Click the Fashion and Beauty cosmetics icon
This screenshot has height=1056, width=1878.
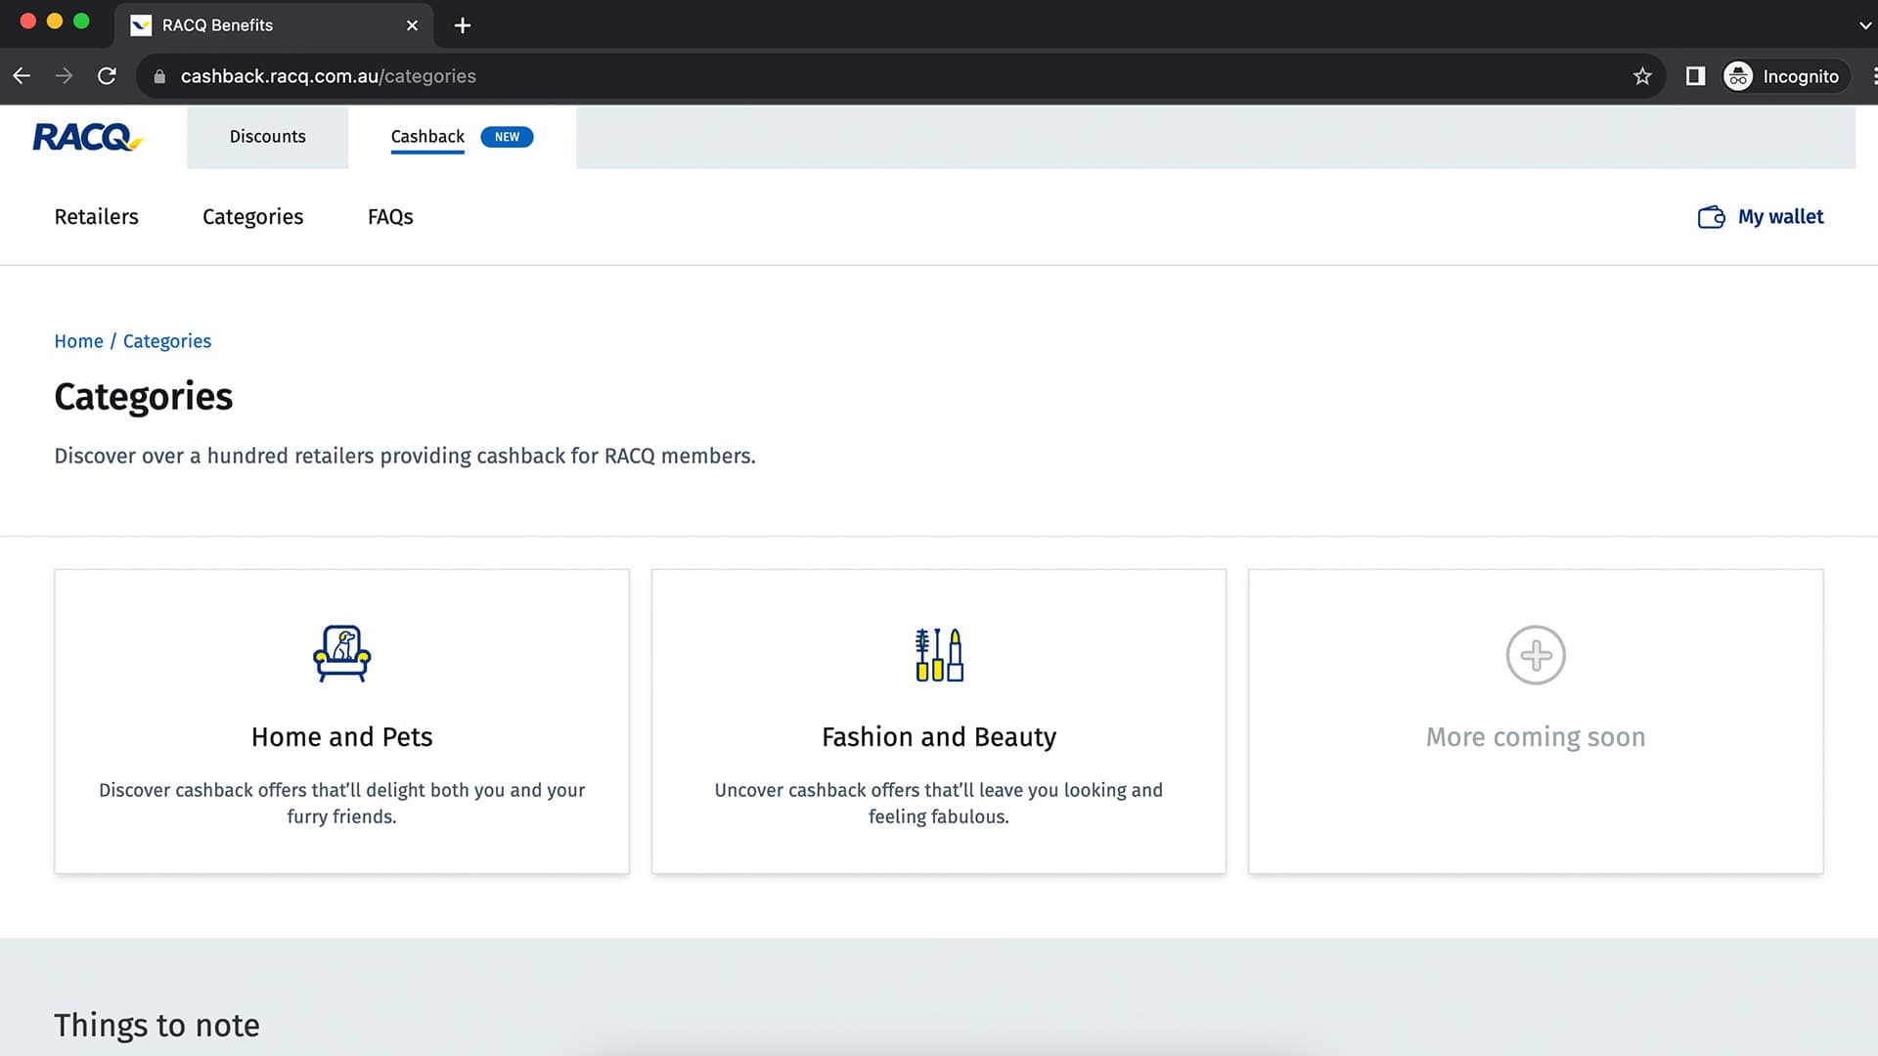(x=939, y=654)
